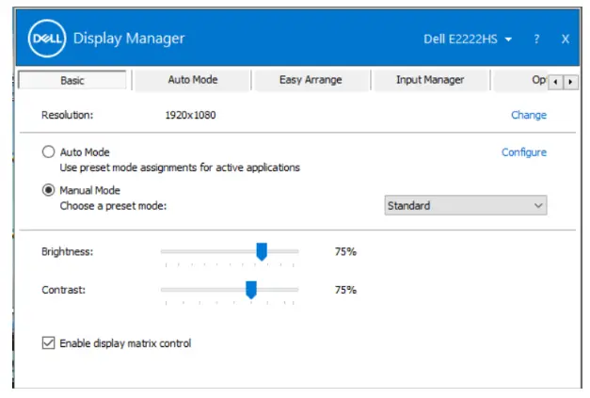This screenshot has height=398, width=590.
Task: Click the Display Manager title text
Action: pos(129,39)
